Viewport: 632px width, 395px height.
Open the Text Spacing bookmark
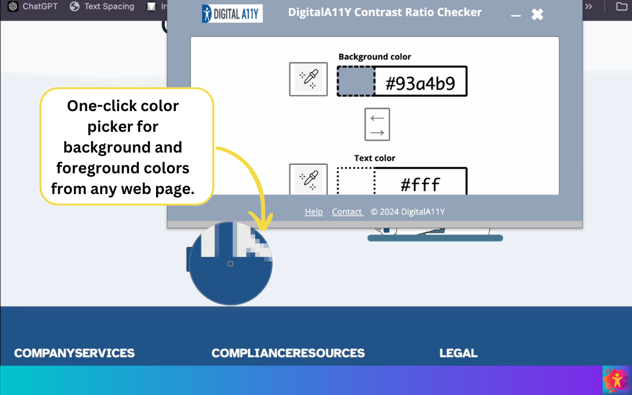tap(102, 6)
